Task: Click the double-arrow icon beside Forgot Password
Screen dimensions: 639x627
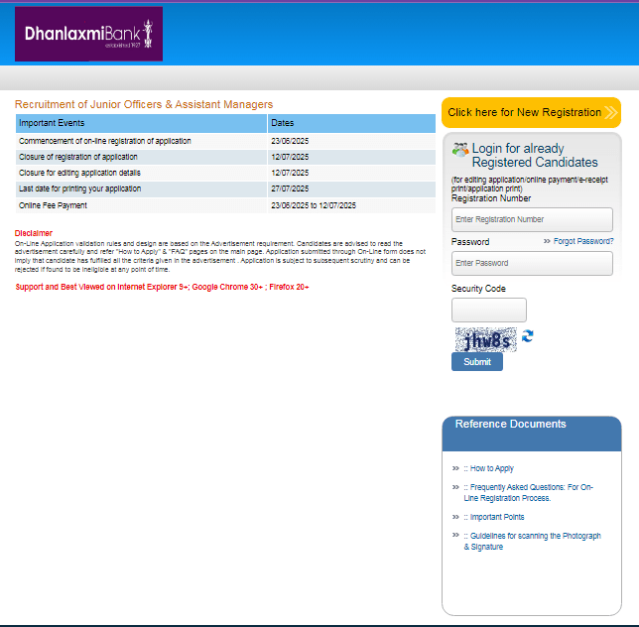Action: [547, 242]
